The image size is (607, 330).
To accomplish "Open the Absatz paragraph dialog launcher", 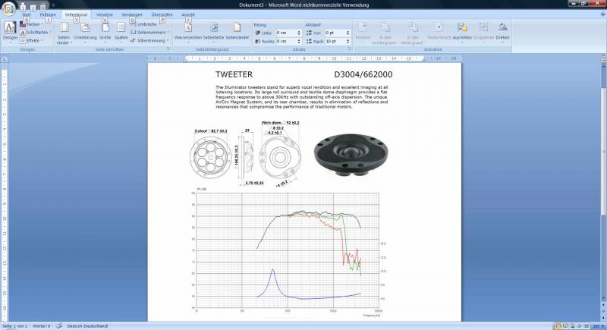I will point(350,49).
